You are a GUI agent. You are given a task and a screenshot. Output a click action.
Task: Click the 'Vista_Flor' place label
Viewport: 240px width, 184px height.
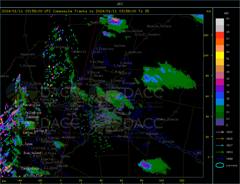(35, 175)
